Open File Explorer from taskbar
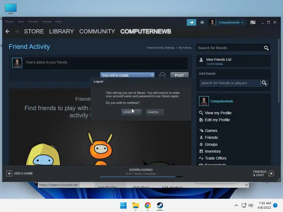This screenshot has width=283, height=212. [x=136, y=205]
